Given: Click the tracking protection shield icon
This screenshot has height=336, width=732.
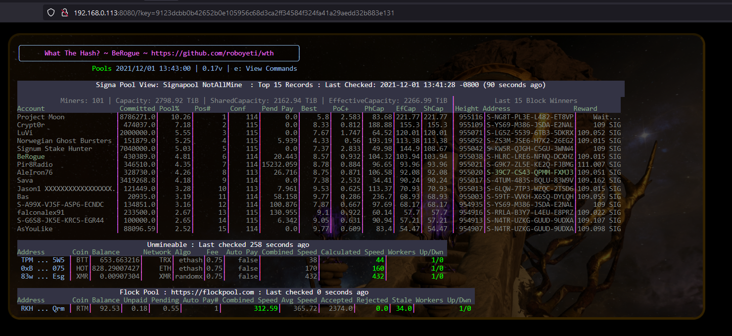Looking at the screenshot, I should [51, 13].
